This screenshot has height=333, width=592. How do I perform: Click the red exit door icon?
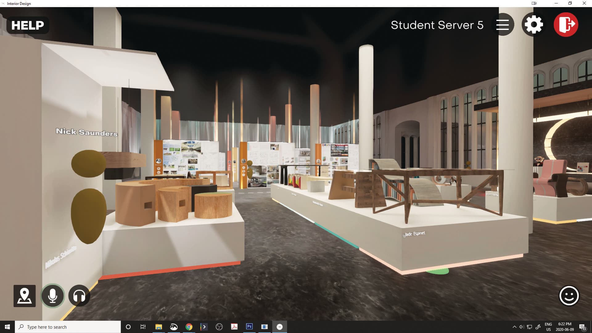(x=566, y=25)
